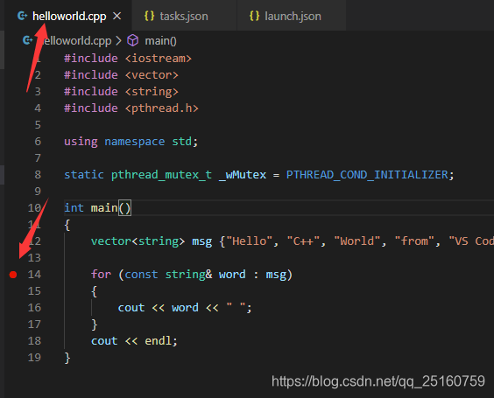Click 'vector<string>' on line 12
494x398 pixels.
(x=138, y=241)
